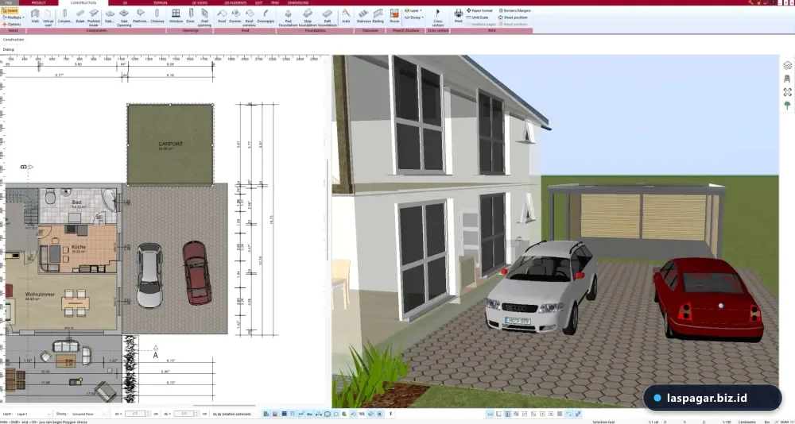Open the Layer1 combo box in the status bar
The height and width of the screenshot is (424, 795).
(33, 414)
